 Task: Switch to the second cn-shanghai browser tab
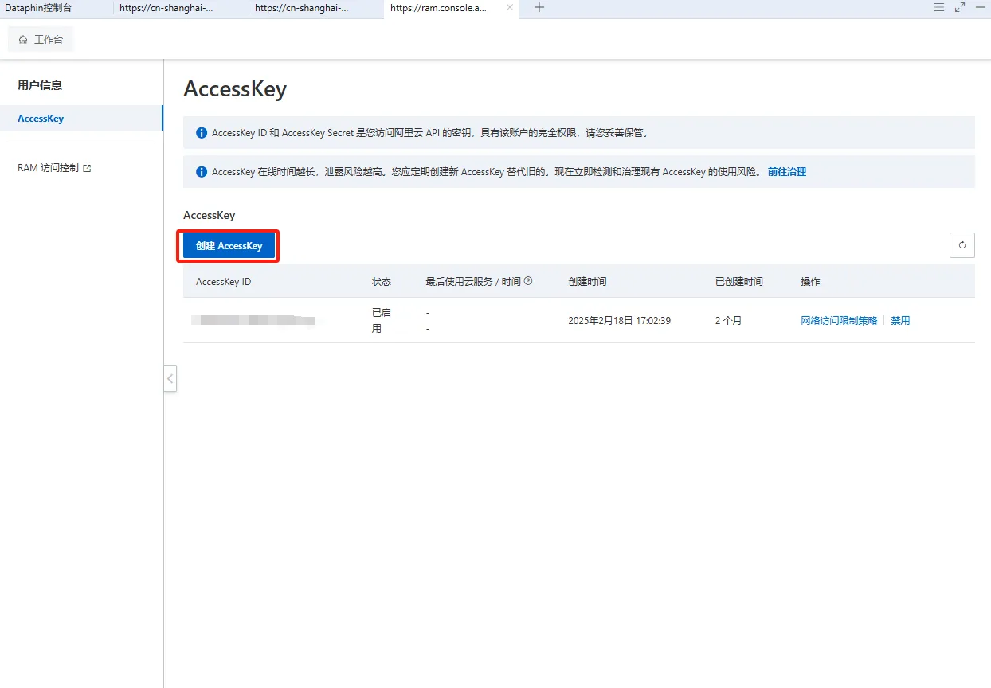click(166, 7)
